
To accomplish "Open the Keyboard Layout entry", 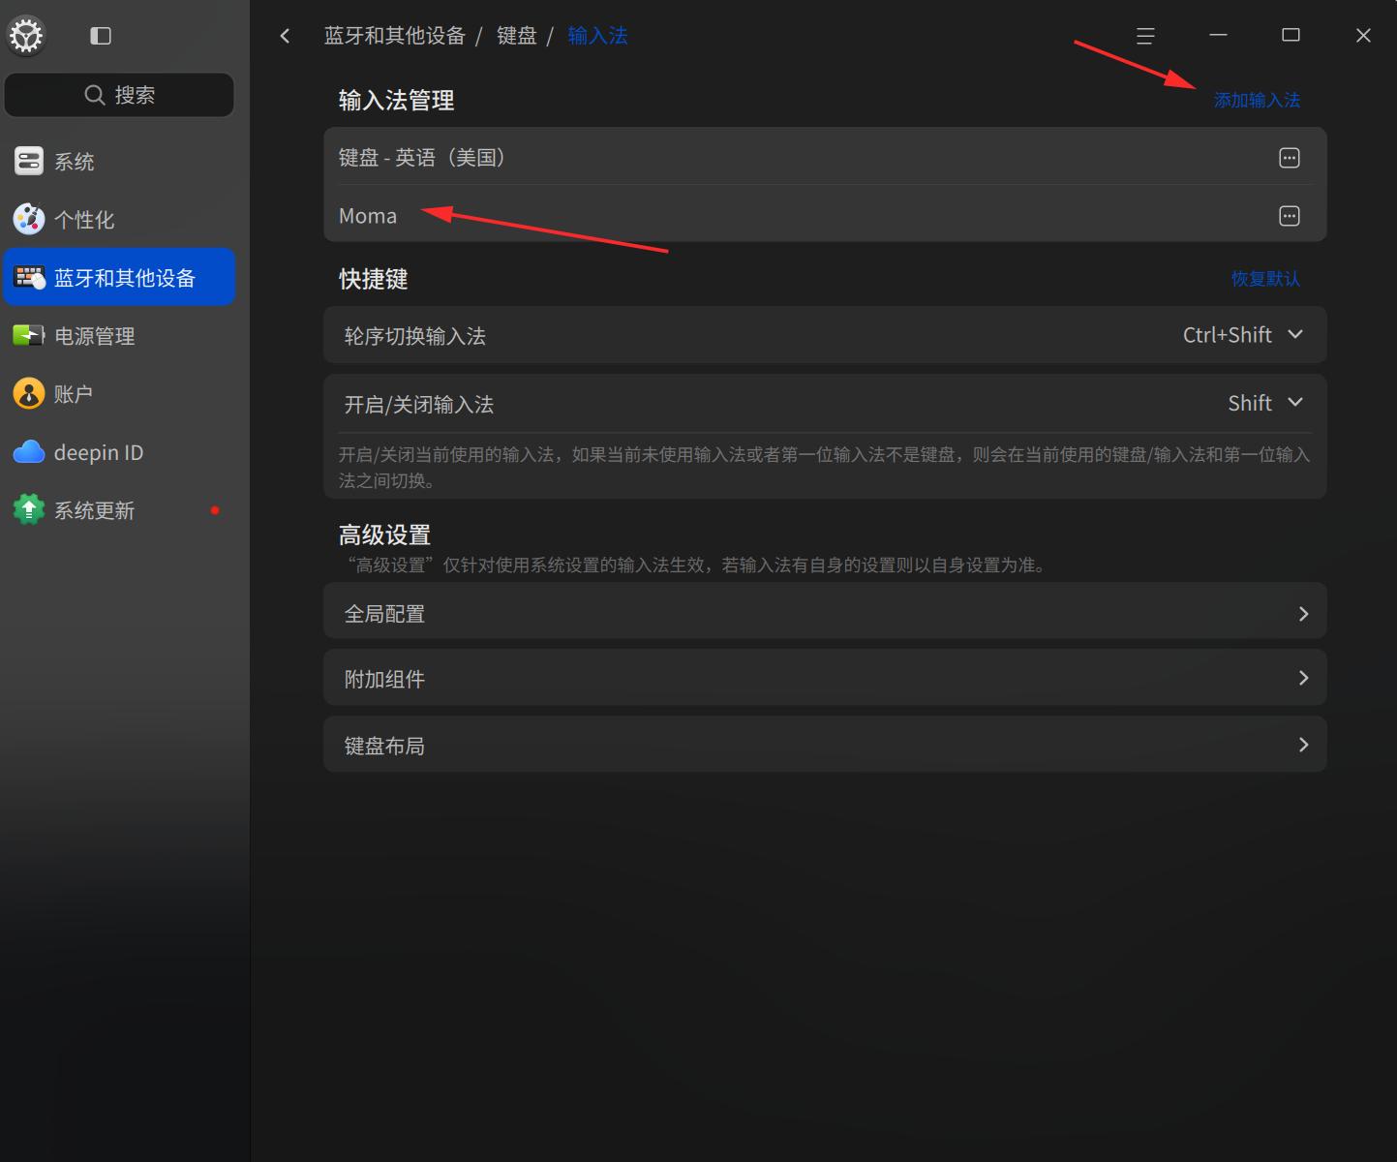I will coord(825,745).
